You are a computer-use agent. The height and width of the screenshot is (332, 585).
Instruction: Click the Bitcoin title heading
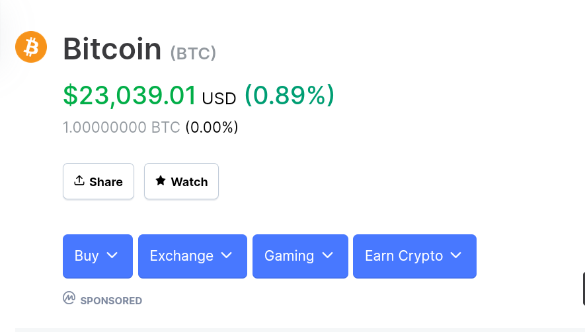(112, 48)
